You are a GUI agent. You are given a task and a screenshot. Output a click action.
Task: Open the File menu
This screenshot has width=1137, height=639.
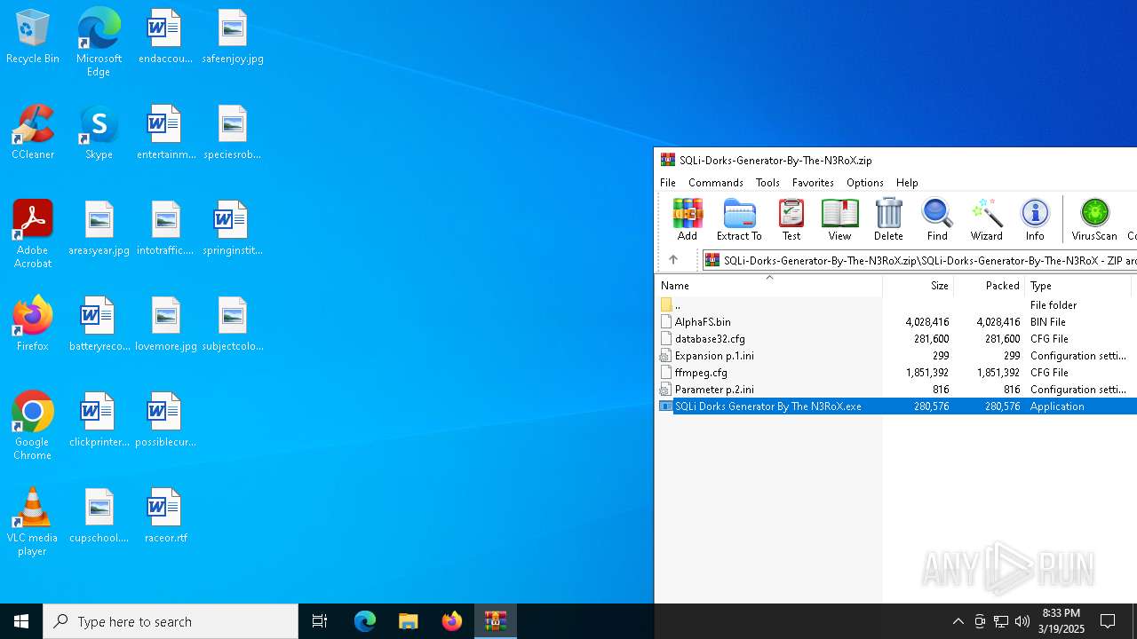pyautogui.click(x=668, y=182)
